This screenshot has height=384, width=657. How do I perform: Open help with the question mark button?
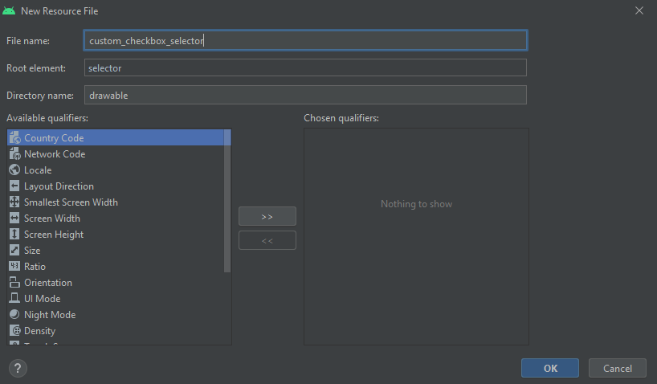18,369
